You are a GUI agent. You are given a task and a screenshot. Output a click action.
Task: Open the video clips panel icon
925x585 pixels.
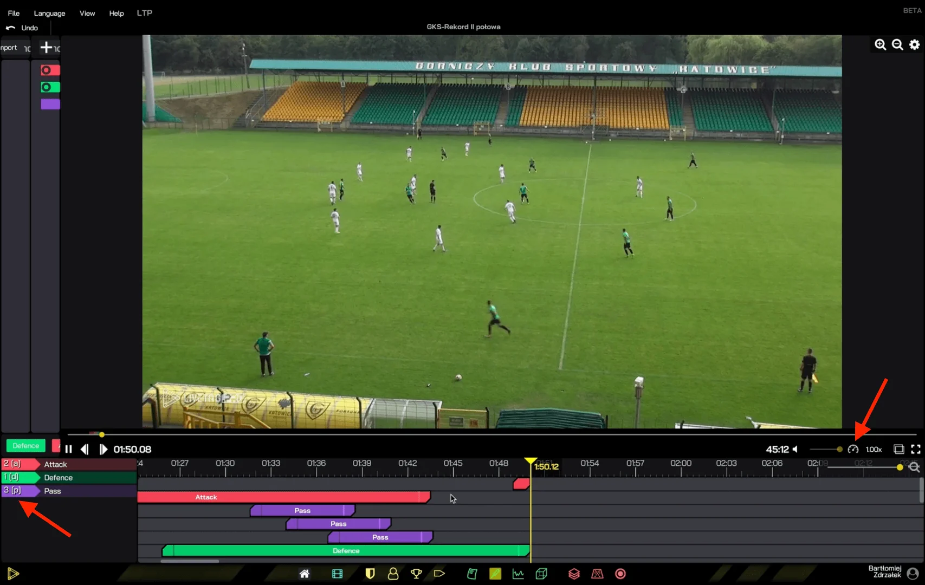[x=337, y=574]
